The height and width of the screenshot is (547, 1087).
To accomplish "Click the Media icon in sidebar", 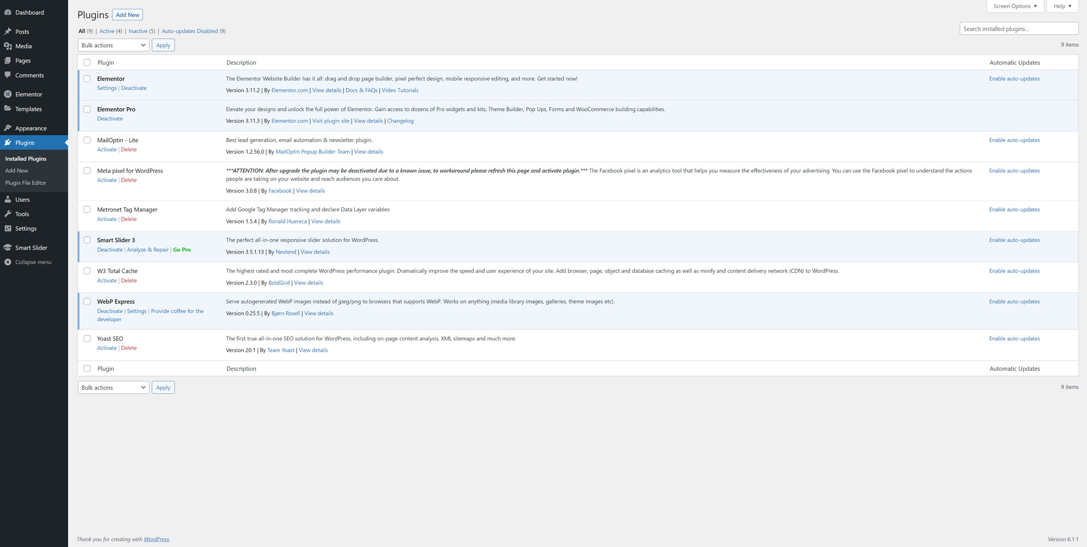I will (x=8, y=46).
